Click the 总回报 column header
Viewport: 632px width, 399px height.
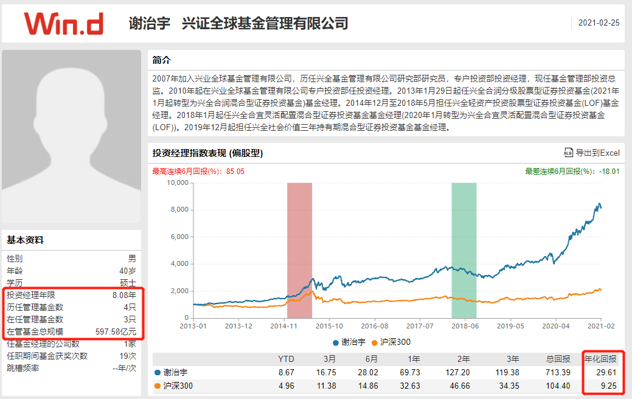[x=558, y=359]
